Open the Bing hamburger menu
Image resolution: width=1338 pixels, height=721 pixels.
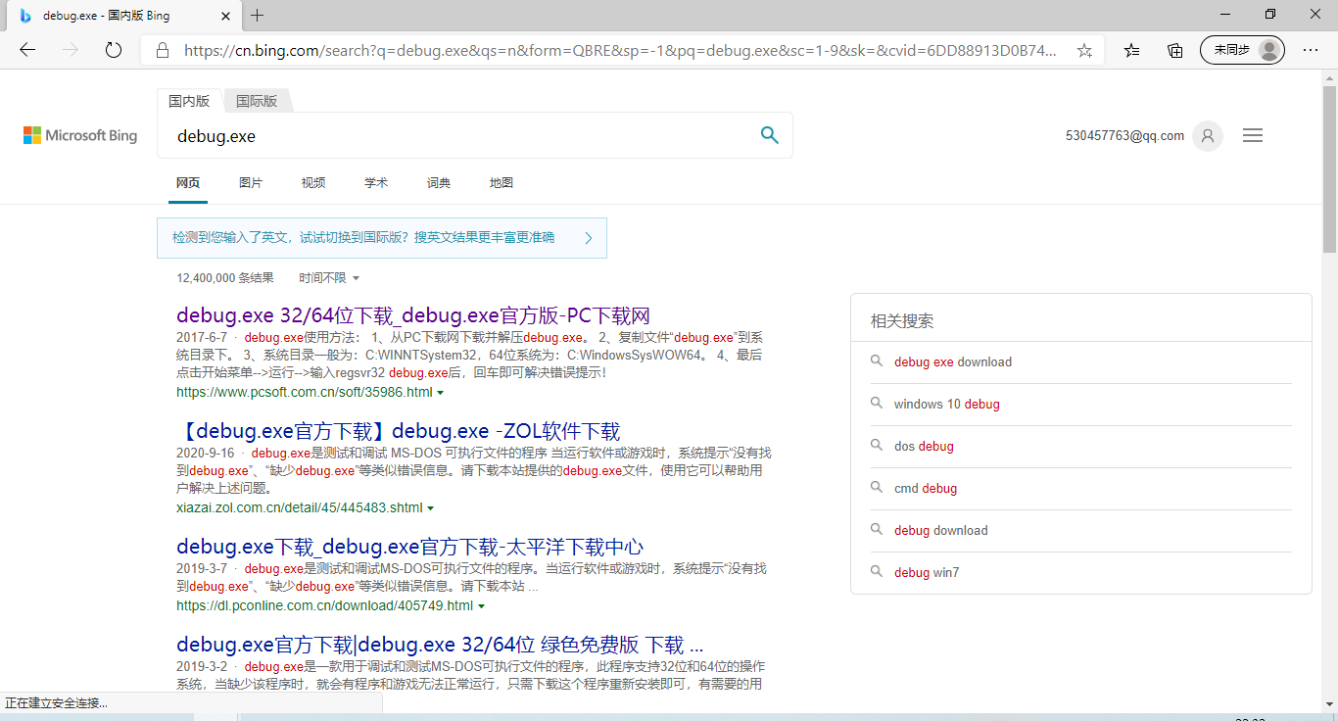1252,135
